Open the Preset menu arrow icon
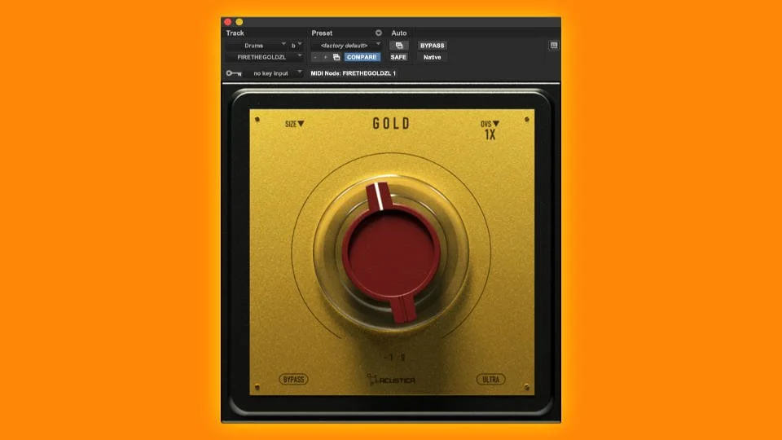This screenshot has height=440, width=782. tap(379, 33)
